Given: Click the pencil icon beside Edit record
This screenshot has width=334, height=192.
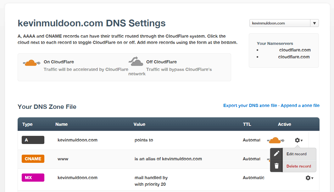Looking at the screenshot, I should click(276, 154).
